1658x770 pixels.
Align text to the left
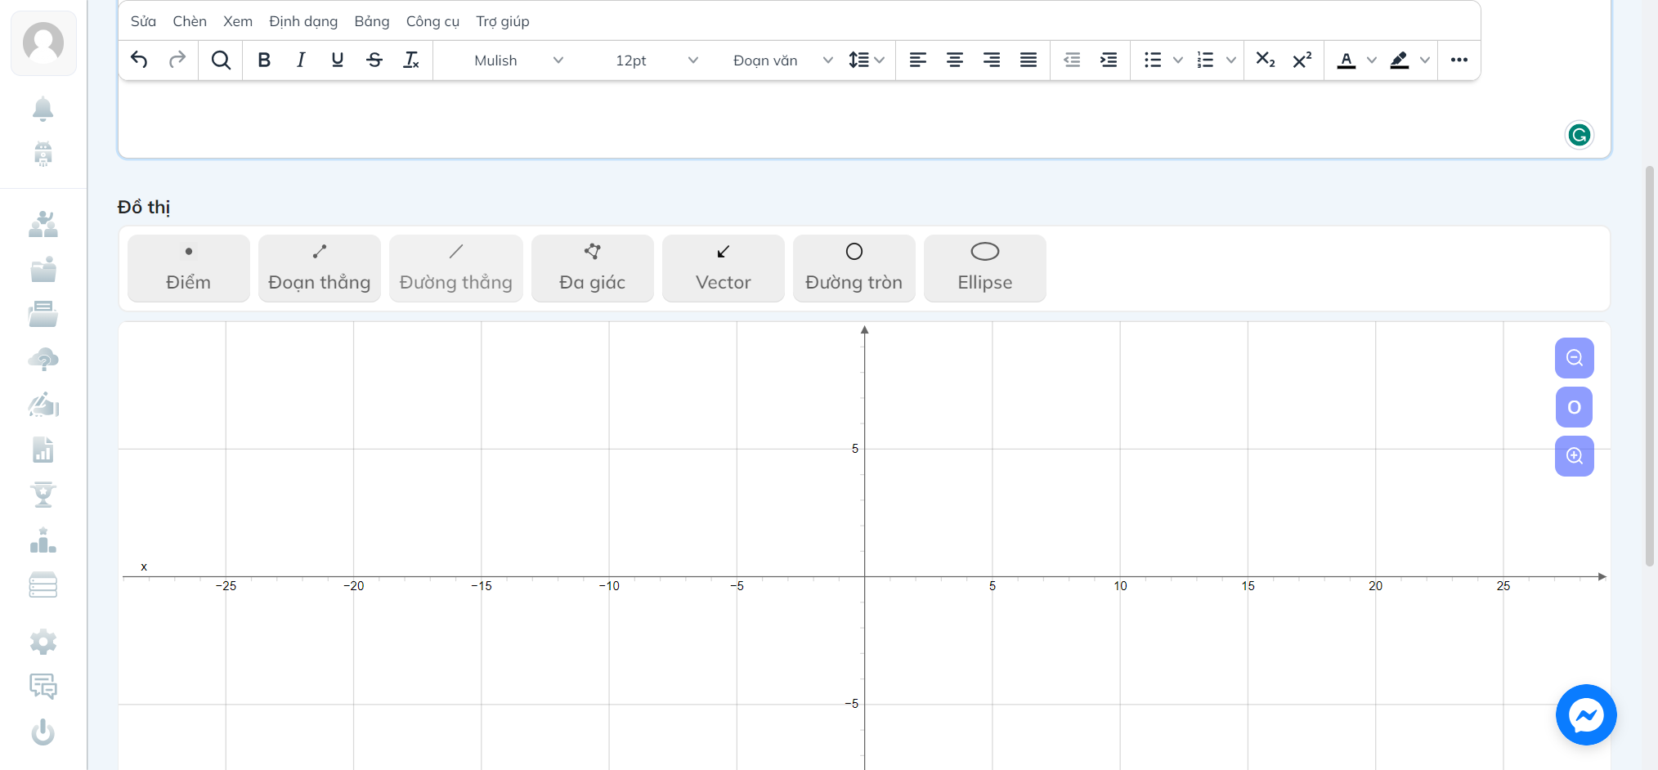[918, 60]
